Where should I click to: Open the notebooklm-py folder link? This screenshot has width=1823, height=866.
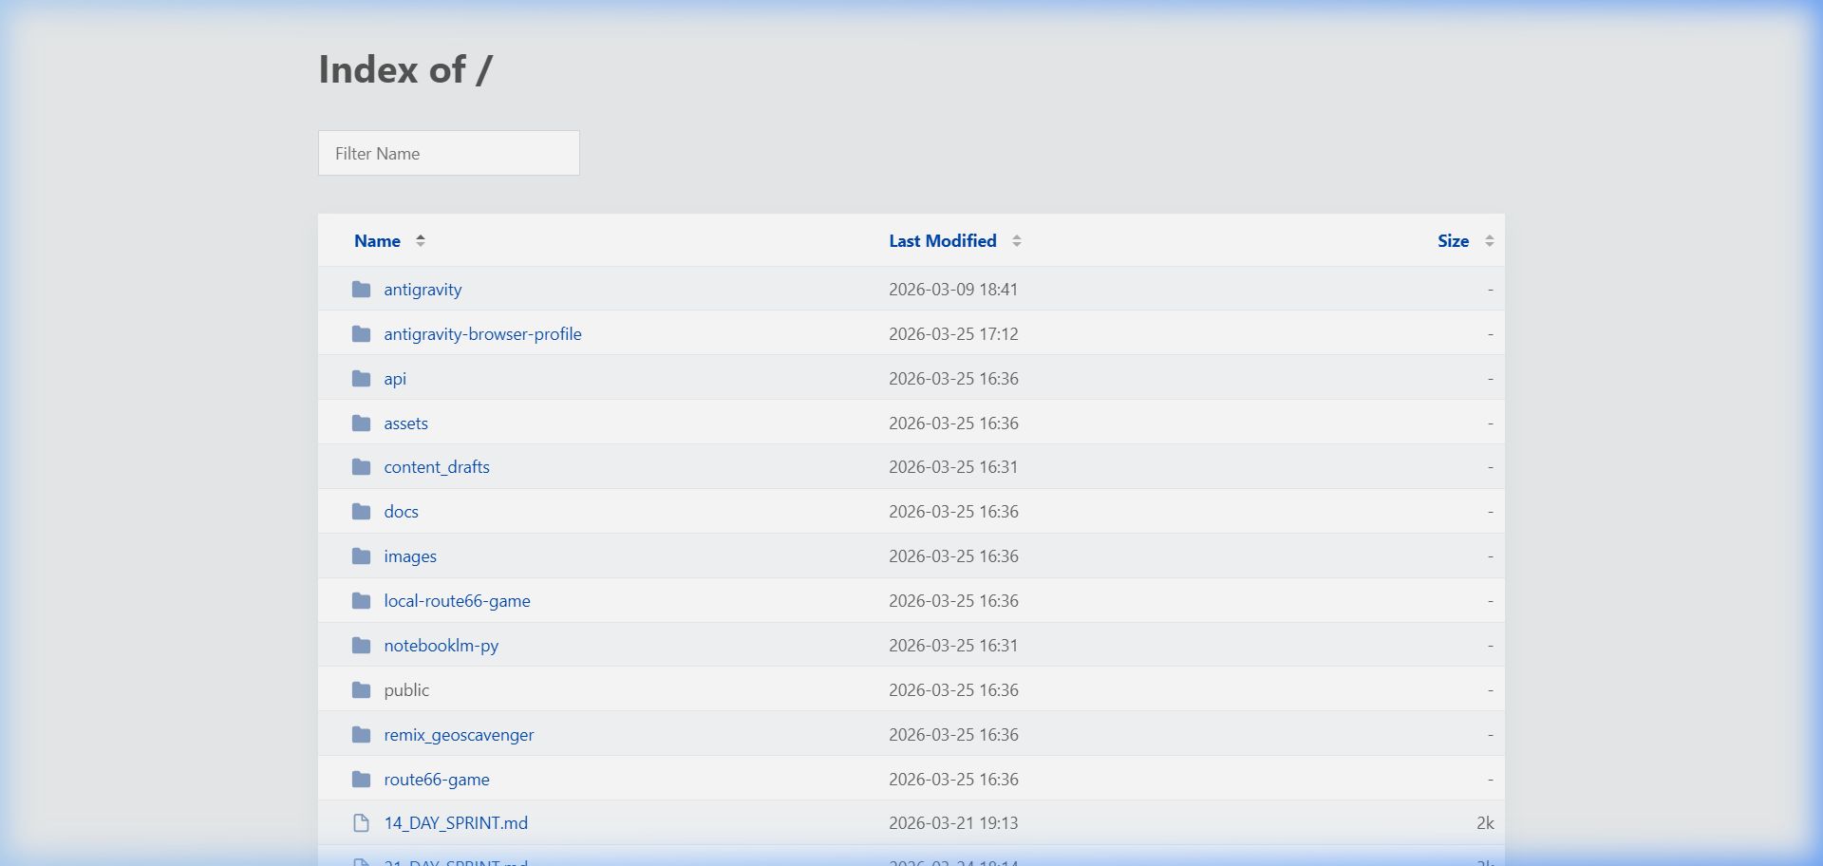[x=441, y=646]
